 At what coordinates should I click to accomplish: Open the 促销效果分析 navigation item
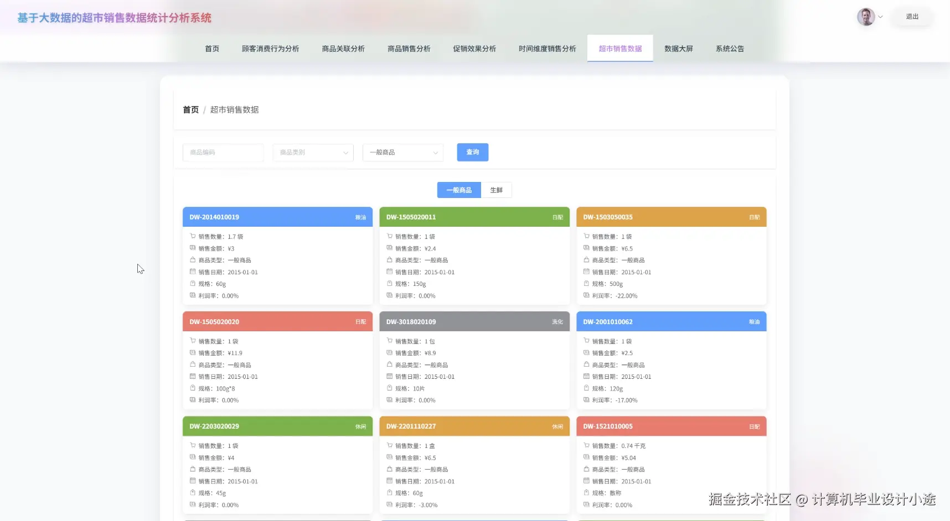tap(474, 49)
